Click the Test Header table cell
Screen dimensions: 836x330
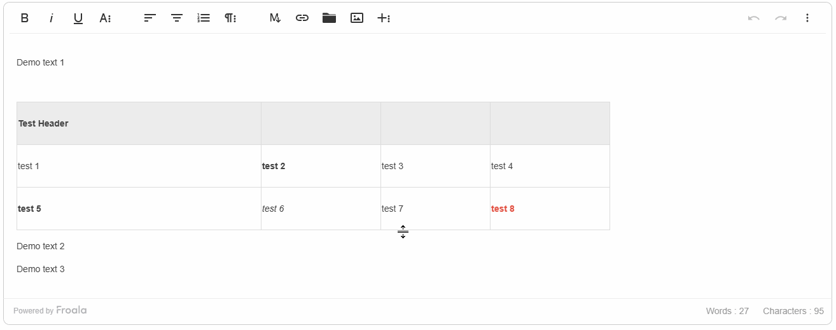44,123
